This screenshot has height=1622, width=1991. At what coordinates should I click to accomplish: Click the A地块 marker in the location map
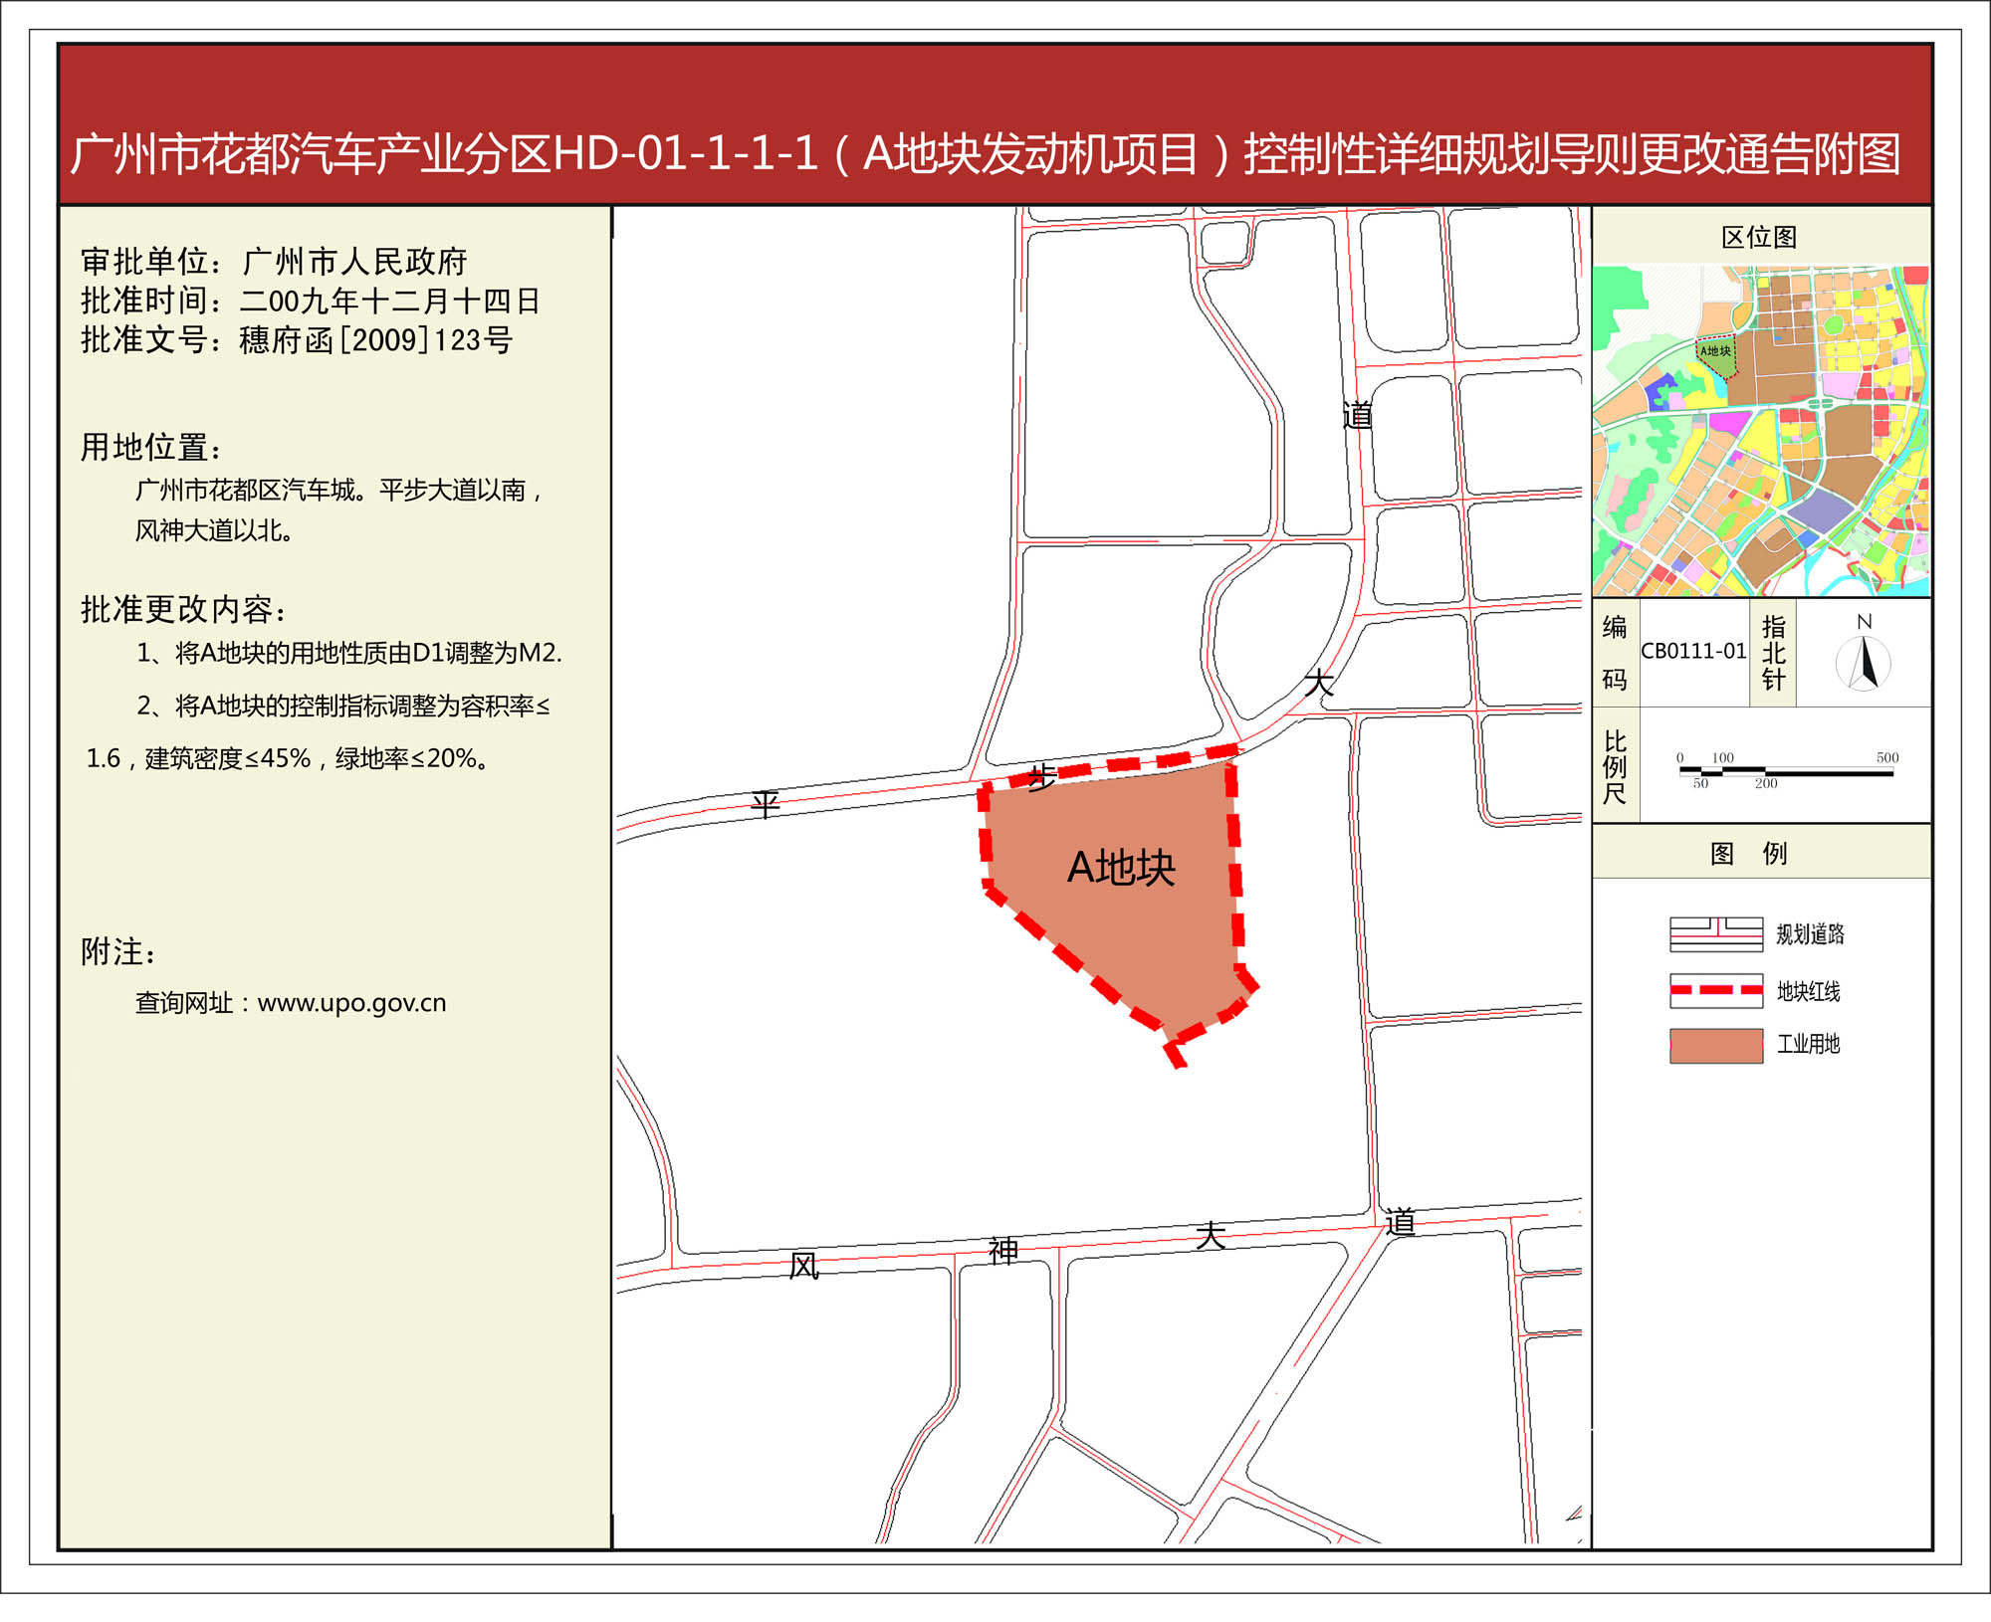[1715, 351]
